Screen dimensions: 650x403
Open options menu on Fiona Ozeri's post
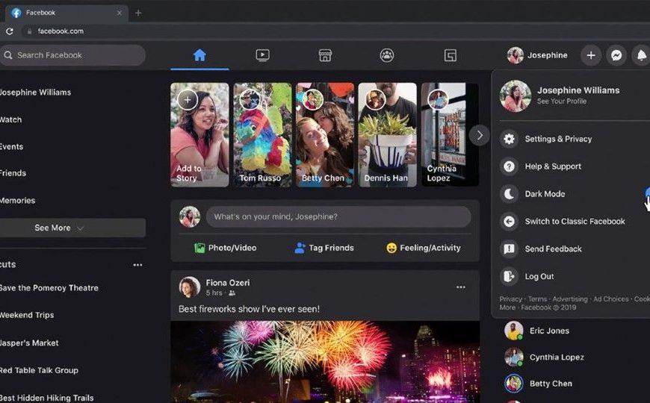(460, 287)
